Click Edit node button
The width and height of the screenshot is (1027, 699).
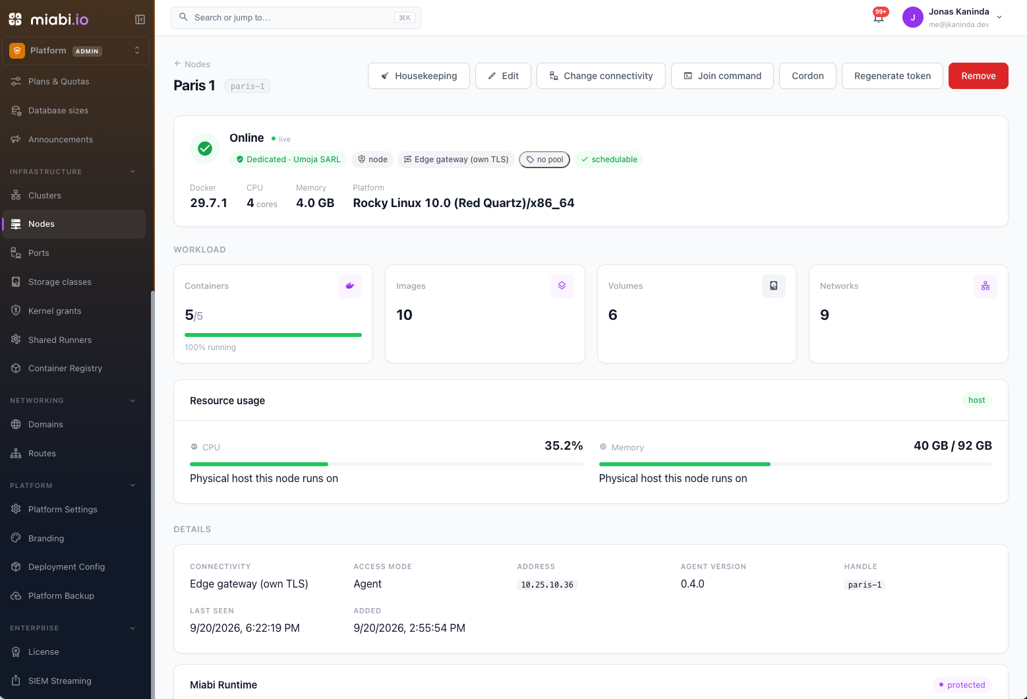(503, 76)
